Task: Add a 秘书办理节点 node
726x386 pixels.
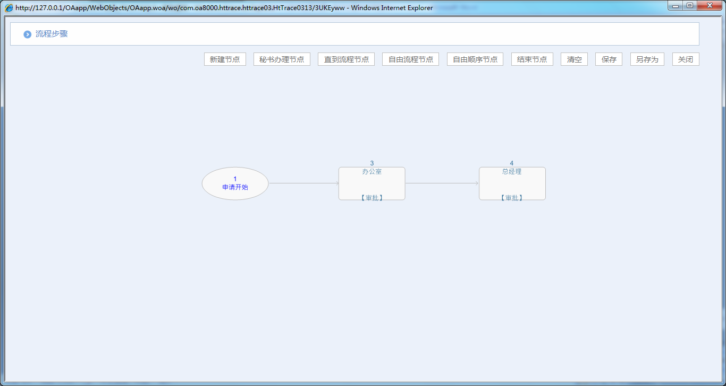Action: point(282,59)
